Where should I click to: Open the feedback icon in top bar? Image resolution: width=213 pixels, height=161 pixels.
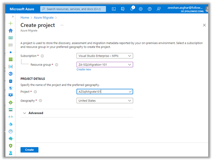point(159,9)
